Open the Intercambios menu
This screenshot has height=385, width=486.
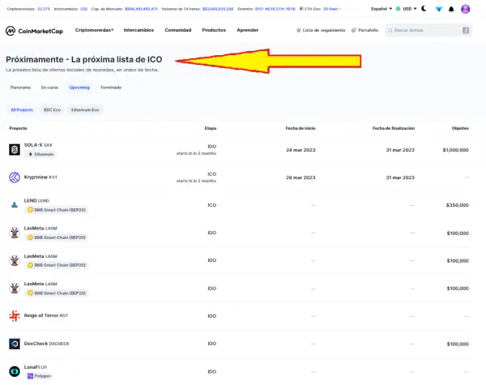point(139,30)
